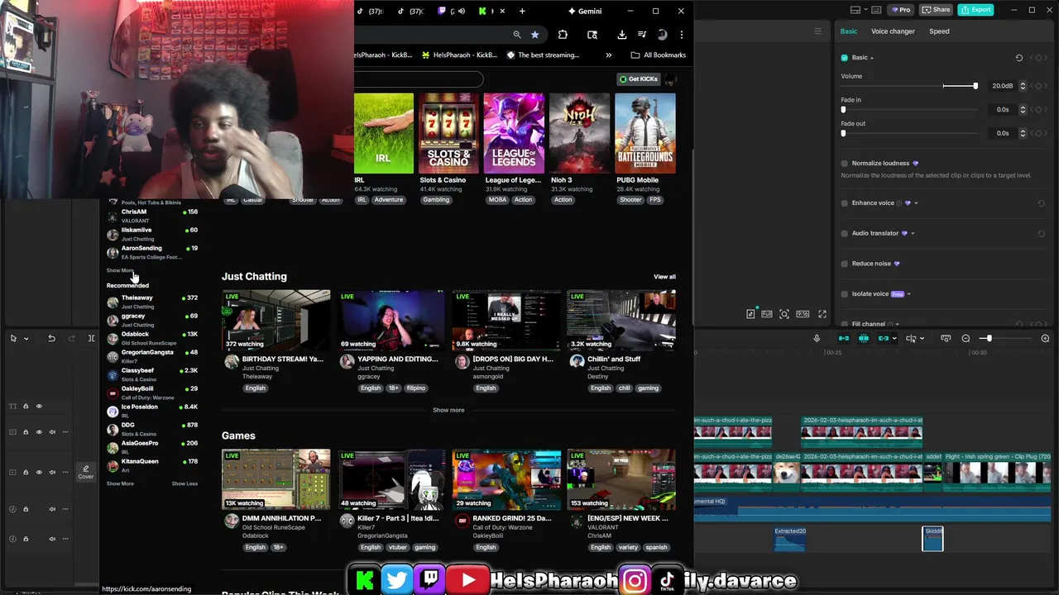Expand the Audio translator dropdown arrow
The image size is (1059, 595).
(912, 234)
